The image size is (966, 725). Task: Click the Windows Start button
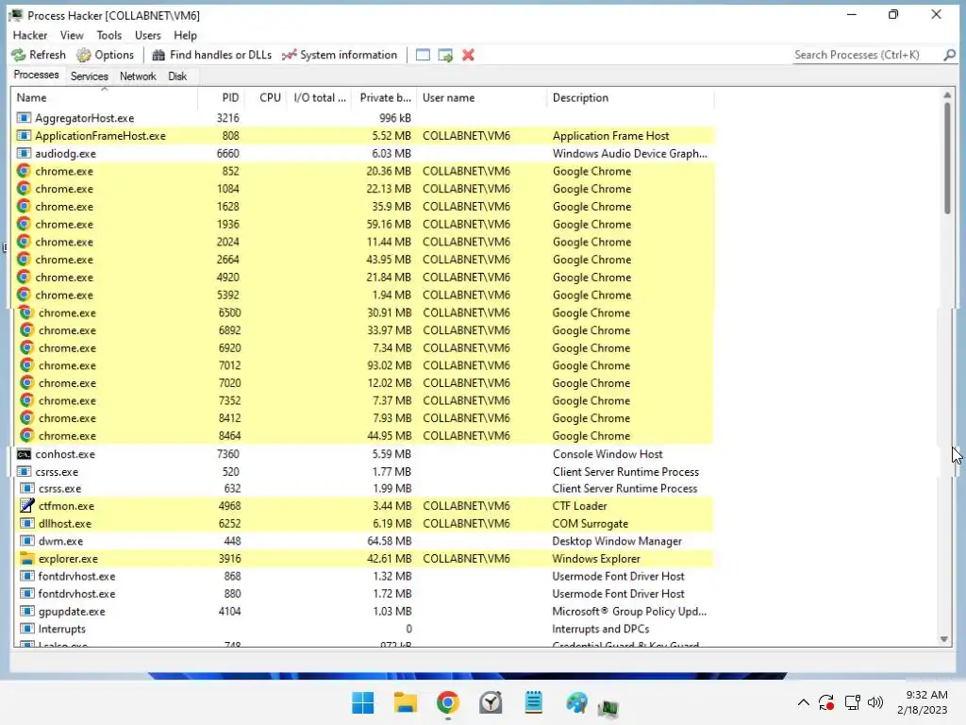point(362,702)
